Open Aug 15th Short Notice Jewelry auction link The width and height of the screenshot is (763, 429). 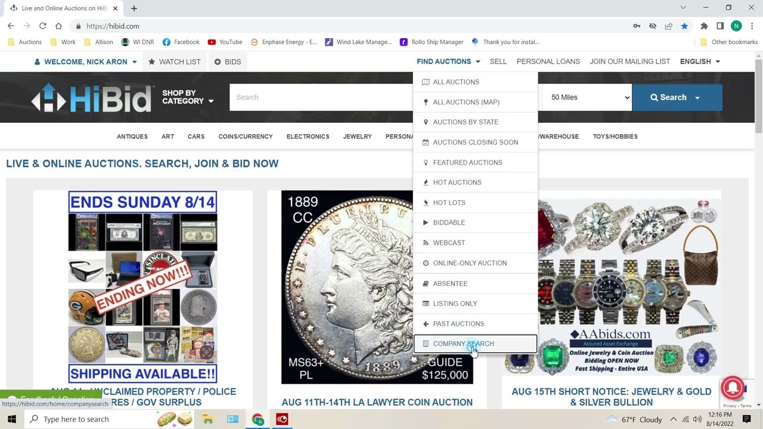[611, 397]
